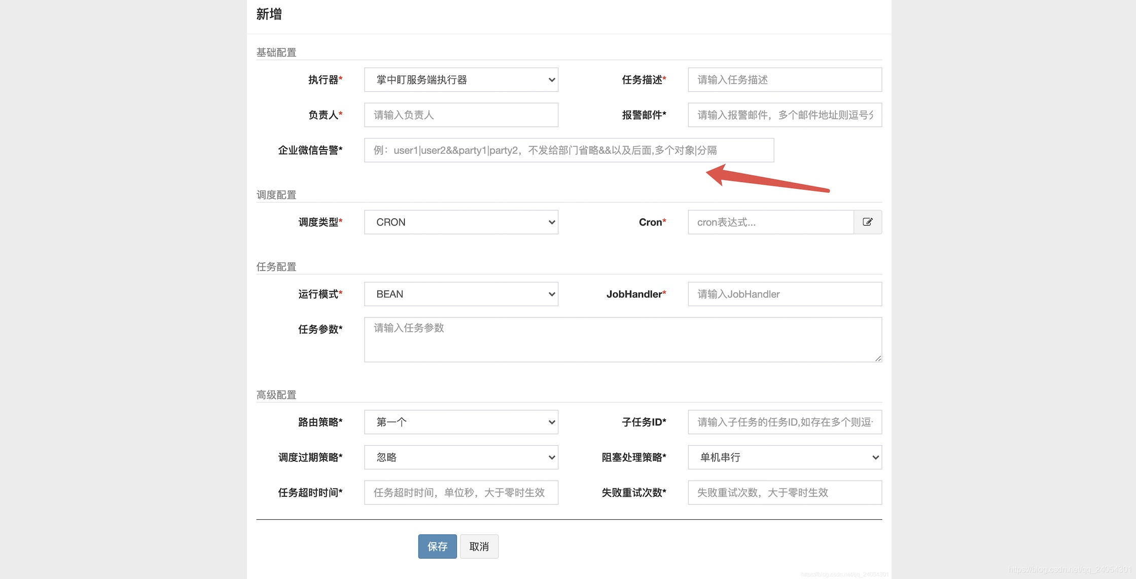Image resolution: width=1136 pixels, height=579 pixels.
Task: Select the 报警邮件 email input
Action: pyautogui.click(x=784, y=115)
